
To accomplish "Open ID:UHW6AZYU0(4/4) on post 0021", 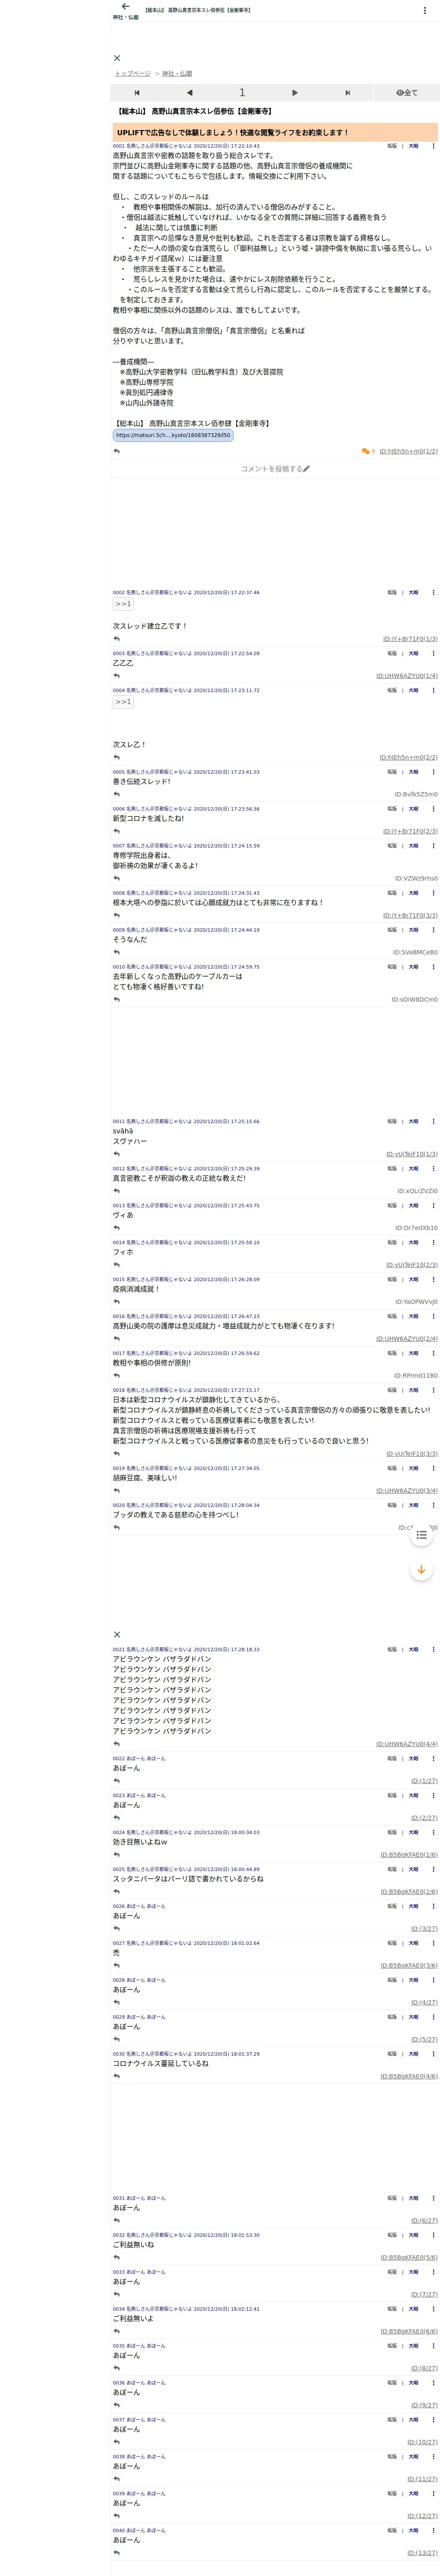I will pyautogui.click(x=407, y=1743).
